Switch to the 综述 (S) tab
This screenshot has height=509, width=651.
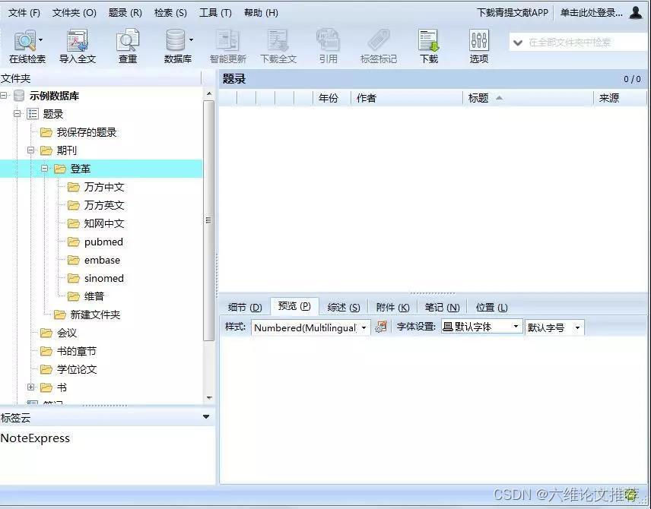point(344,308)
